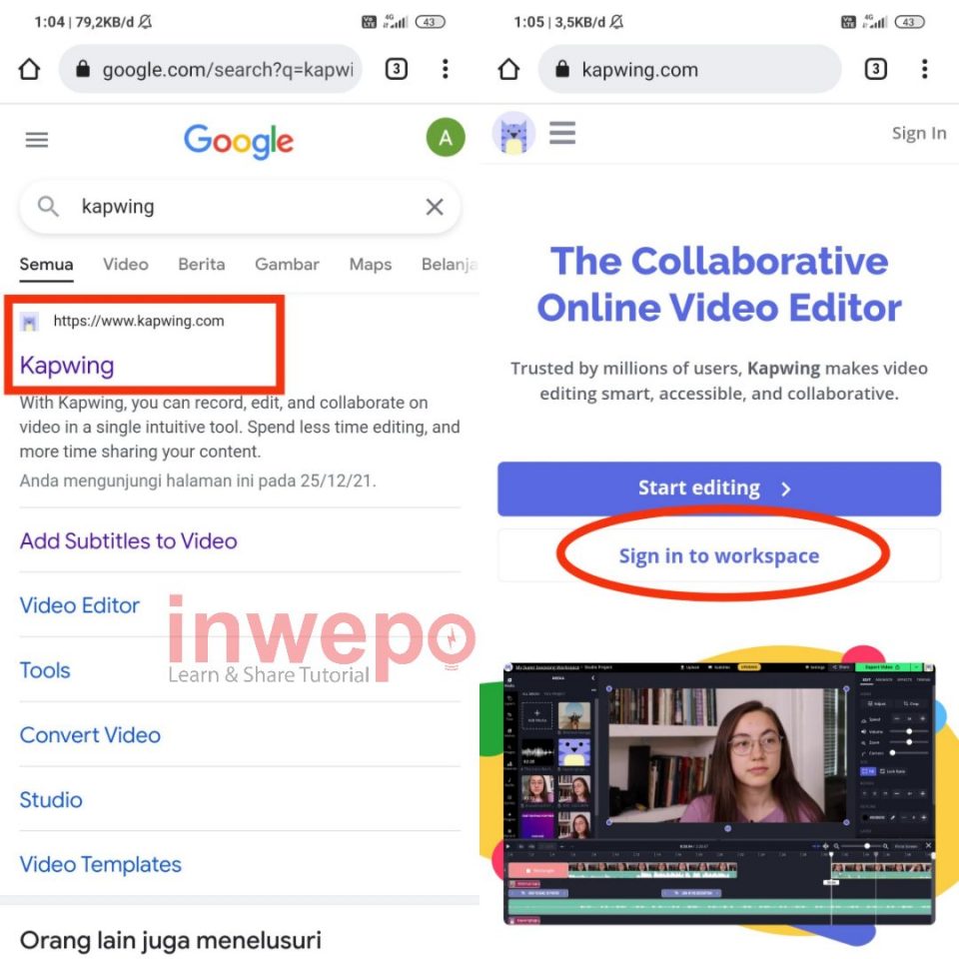
Task: Open the Export Video dropdown arrow
Action: coord(916,667)
